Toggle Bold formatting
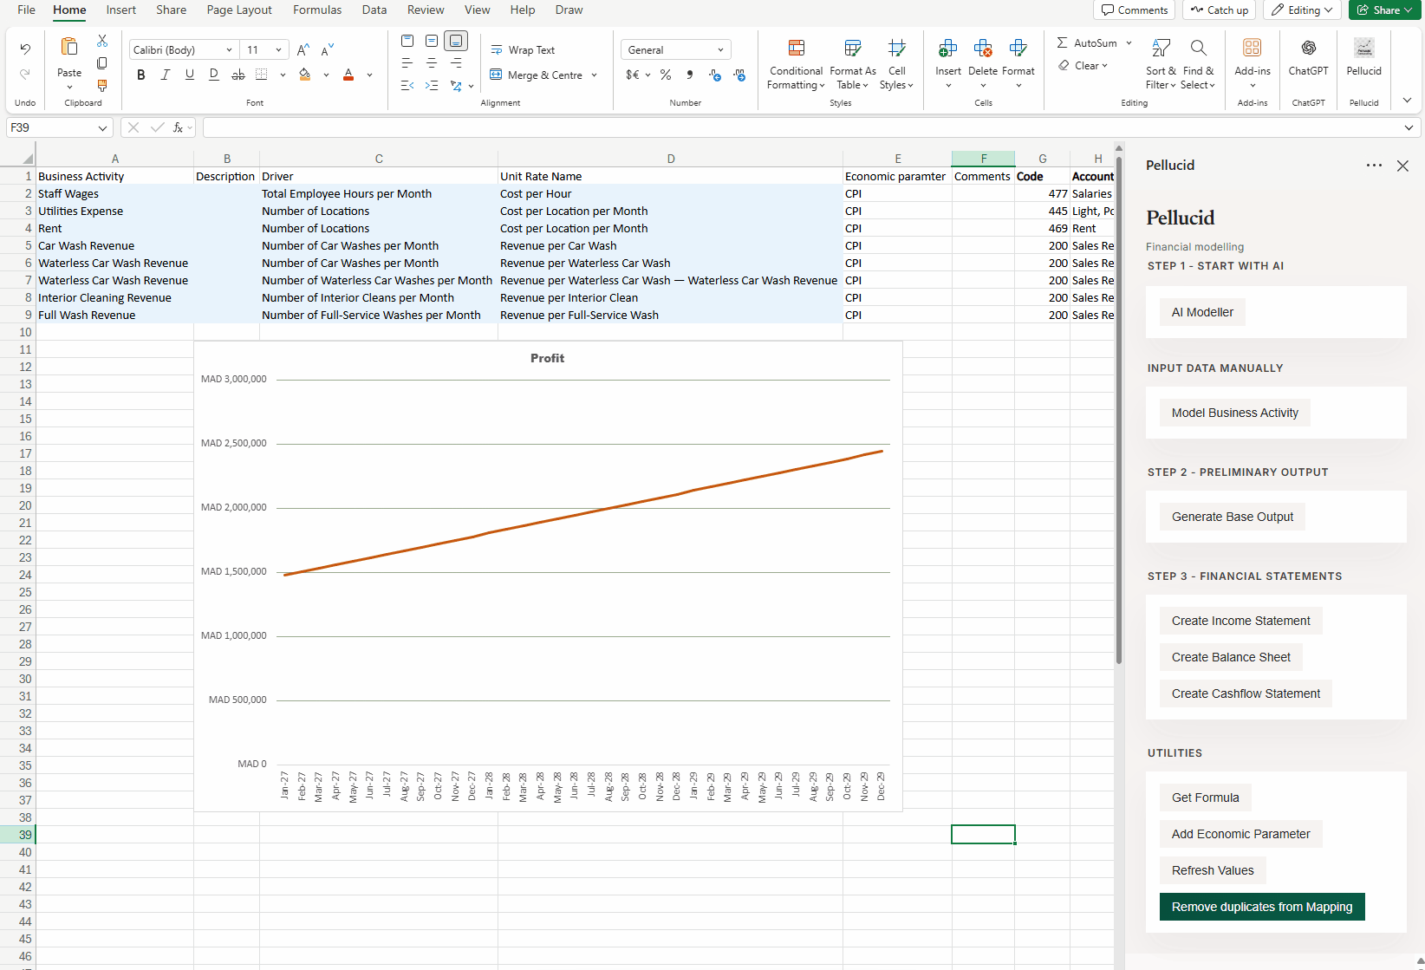The width and height of the screenshot is (1425, 970). pyautogui.click(x=141, y=75)
